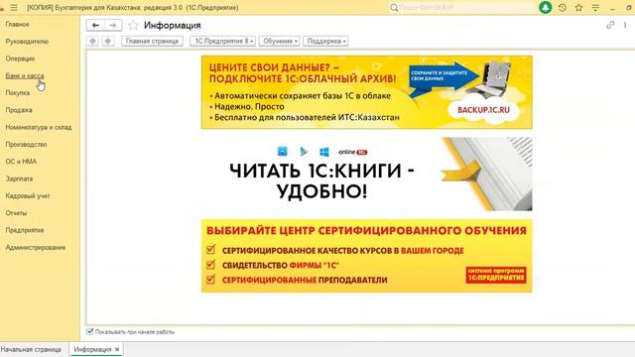Switch to Начальная страница tab
The image size is (635, 357).
[31, 349]
